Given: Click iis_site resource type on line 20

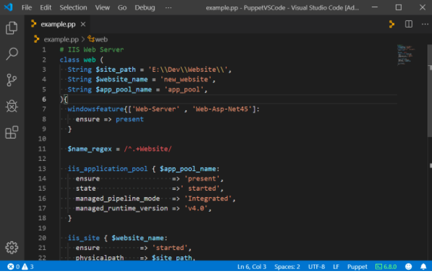Looking at the screenshot, I should [x=84, y=238].
